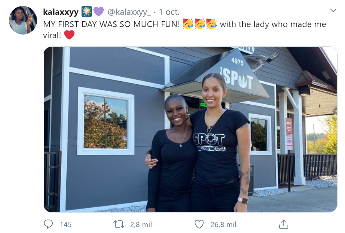Click the purple heart emoji in username
345x233 pixels.
click(x=98, y=12)
